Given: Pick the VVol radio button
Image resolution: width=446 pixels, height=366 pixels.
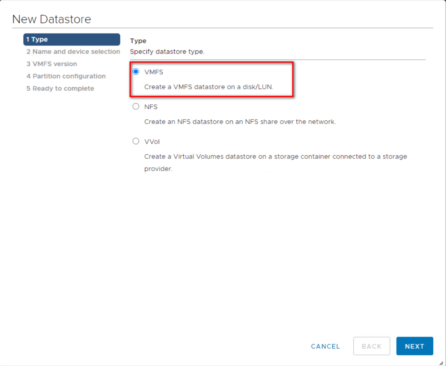Looking at the screenshot, I should tap(136, 141).
